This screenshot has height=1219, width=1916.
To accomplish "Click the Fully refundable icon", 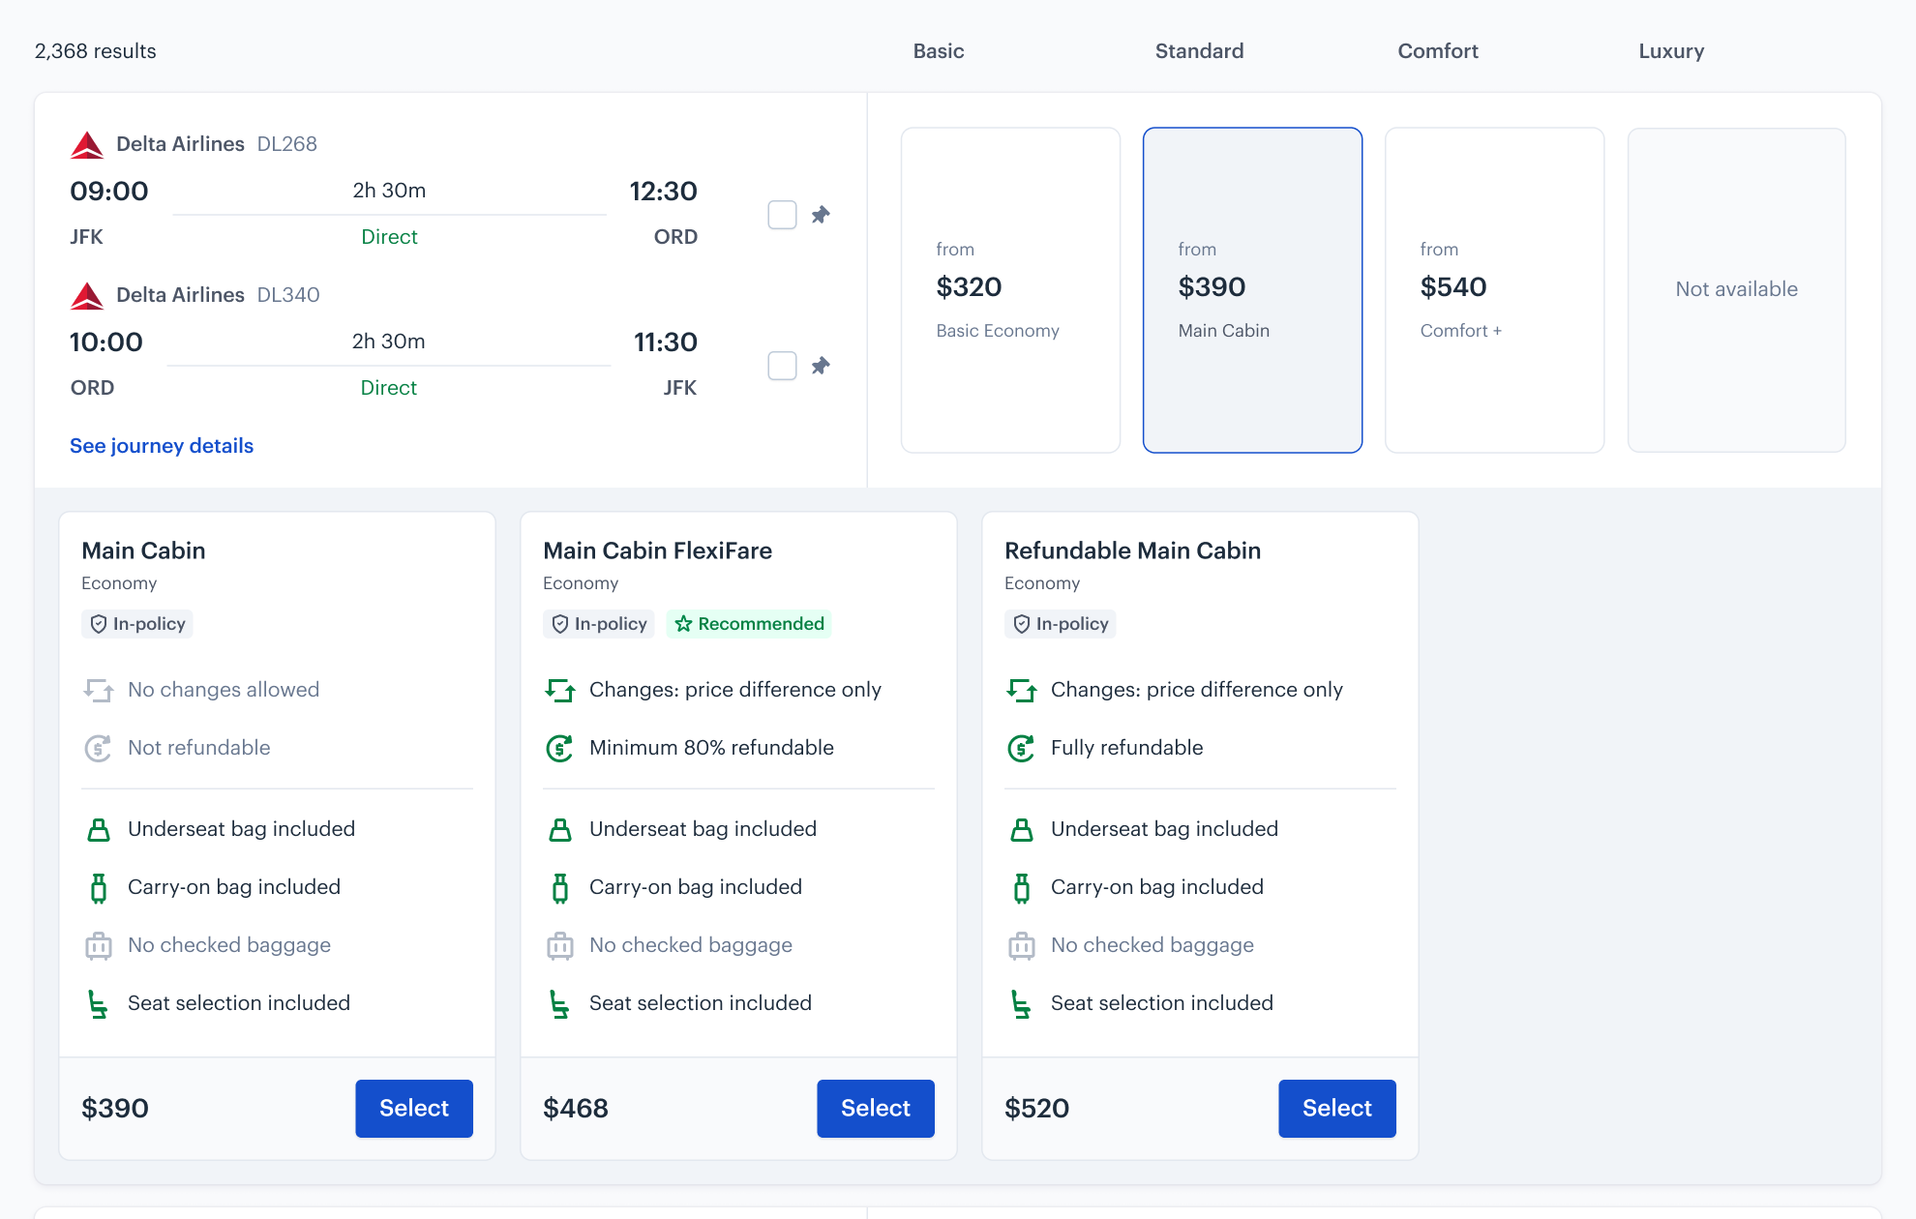I will click(1021, 748).
